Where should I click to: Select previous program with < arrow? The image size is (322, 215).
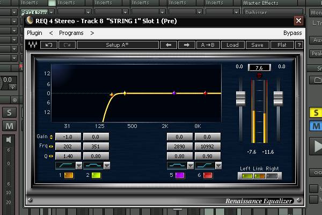[51, 33]
